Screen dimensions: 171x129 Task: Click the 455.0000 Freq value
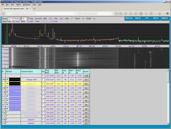tap(38, 19)
